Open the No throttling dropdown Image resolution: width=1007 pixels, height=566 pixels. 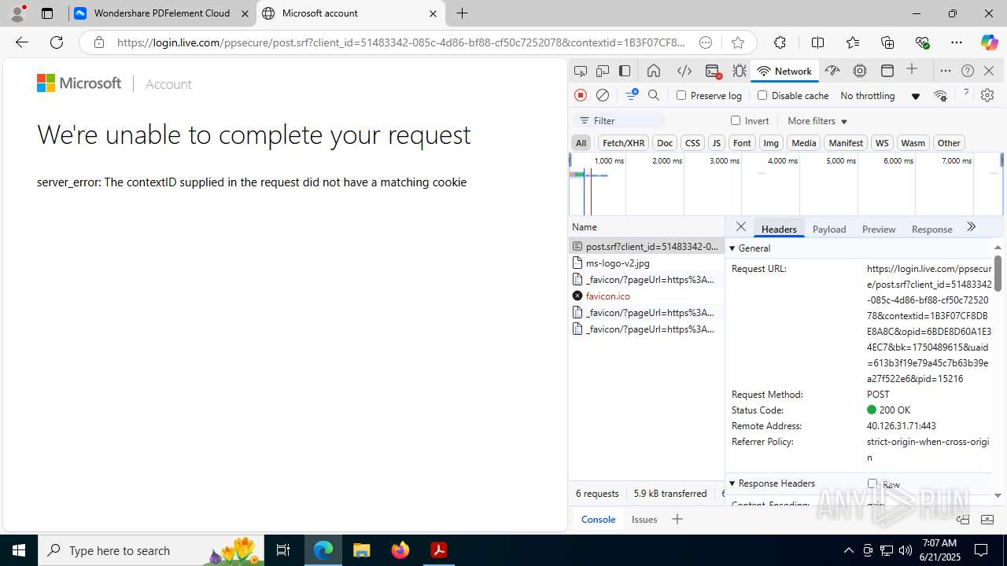click(880, 95)
